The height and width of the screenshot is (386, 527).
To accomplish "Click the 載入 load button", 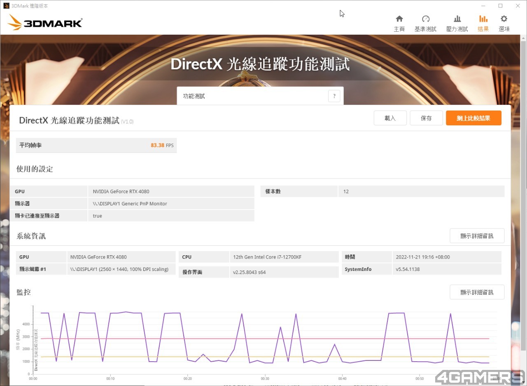I will coord(390,118).
